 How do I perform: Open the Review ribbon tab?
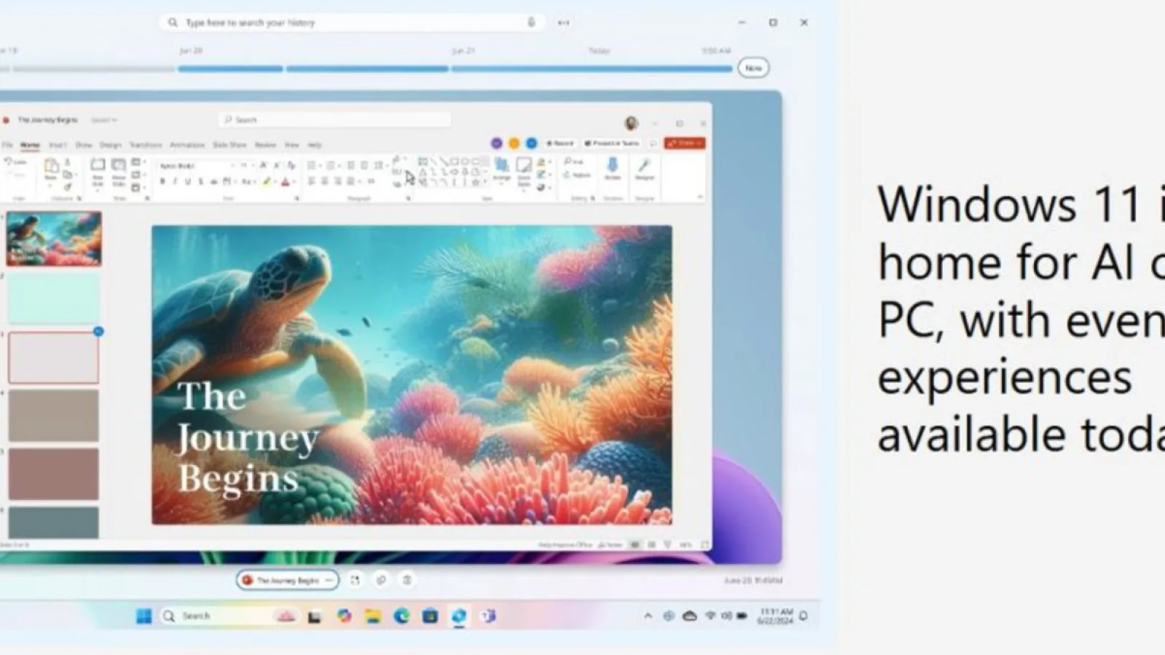[x=266, y=145]
